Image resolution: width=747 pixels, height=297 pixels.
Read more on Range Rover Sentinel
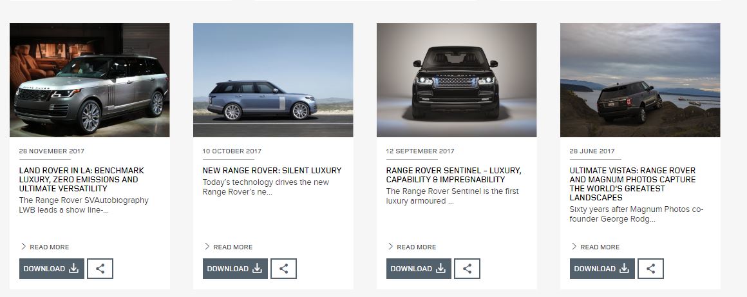click(x=411, y=247)
